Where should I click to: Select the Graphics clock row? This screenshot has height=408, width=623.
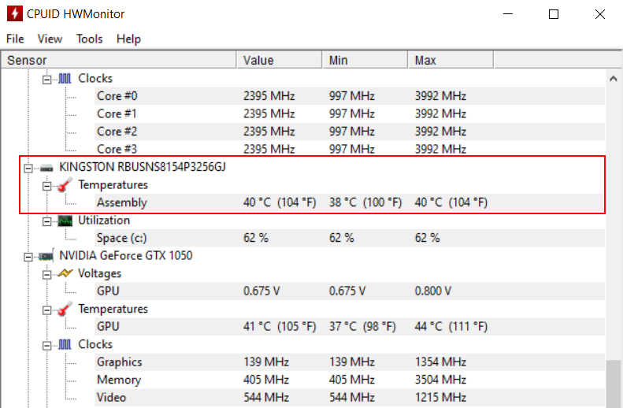pyautogui.click(x=350, y=362)
